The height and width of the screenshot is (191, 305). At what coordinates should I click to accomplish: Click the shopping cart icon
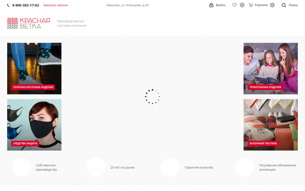251,5
